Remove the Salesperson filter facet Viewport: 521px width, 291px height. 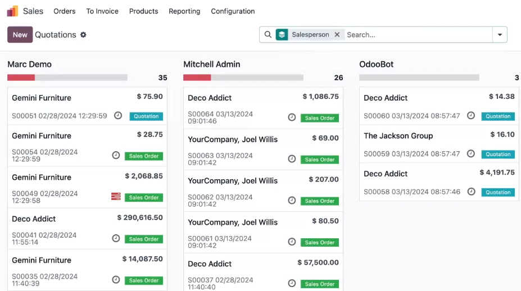[x=337, y=34]
